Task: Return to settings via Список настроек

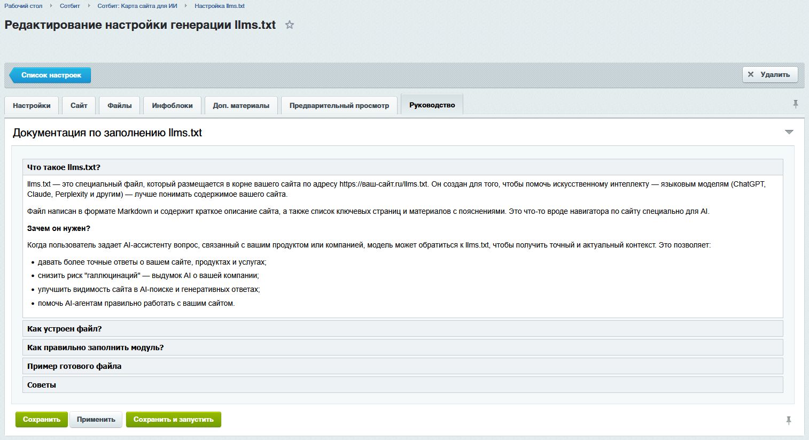Action: pos(51,75)
